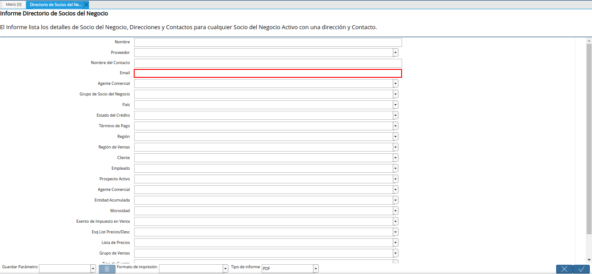The image size is (592, 274).
Task: Open the Lista de Precios dropdown
Action: (395, 243)
